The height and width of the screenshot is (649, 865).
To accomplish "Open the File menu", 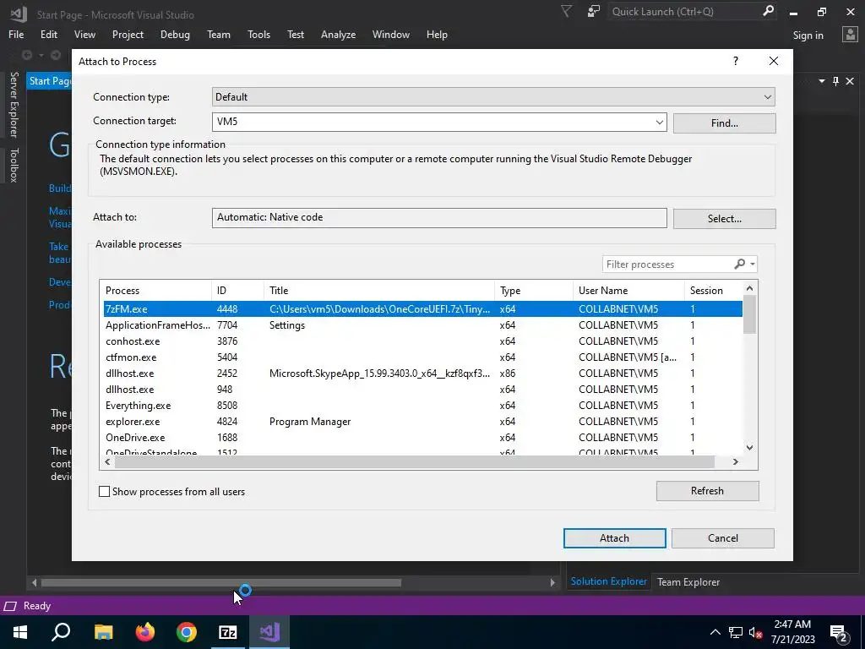I will point(16,34).
